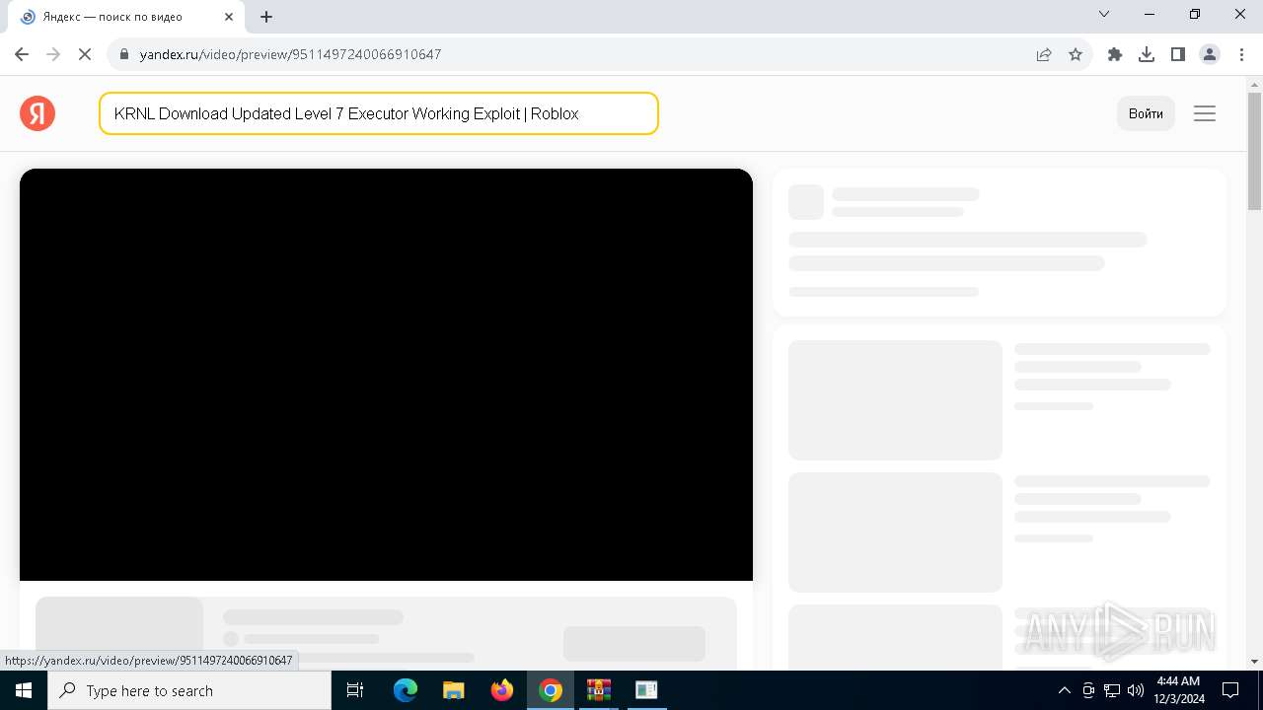Image resolution: width=1263 pixels, height=710 pixels.
Task: Click the Chrome taskbar icon
Action: tap(551, 690)
